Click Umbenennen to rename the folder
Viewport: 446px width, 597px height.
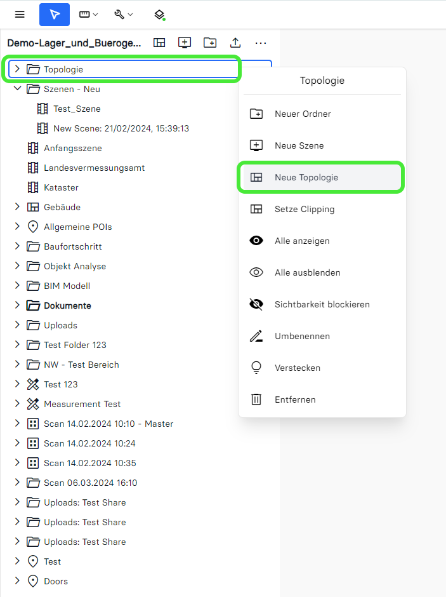[x=302, y=336]
